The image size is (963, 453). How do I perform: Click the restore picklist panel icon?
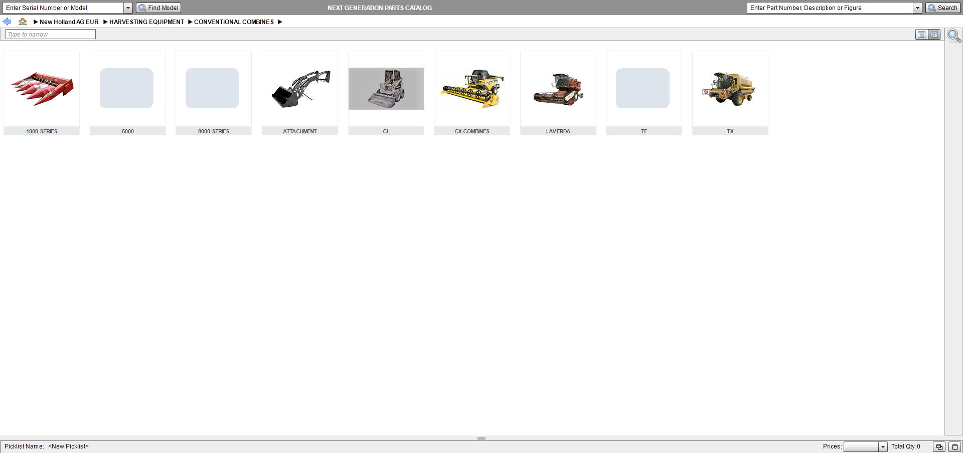(x=939, y=447)
